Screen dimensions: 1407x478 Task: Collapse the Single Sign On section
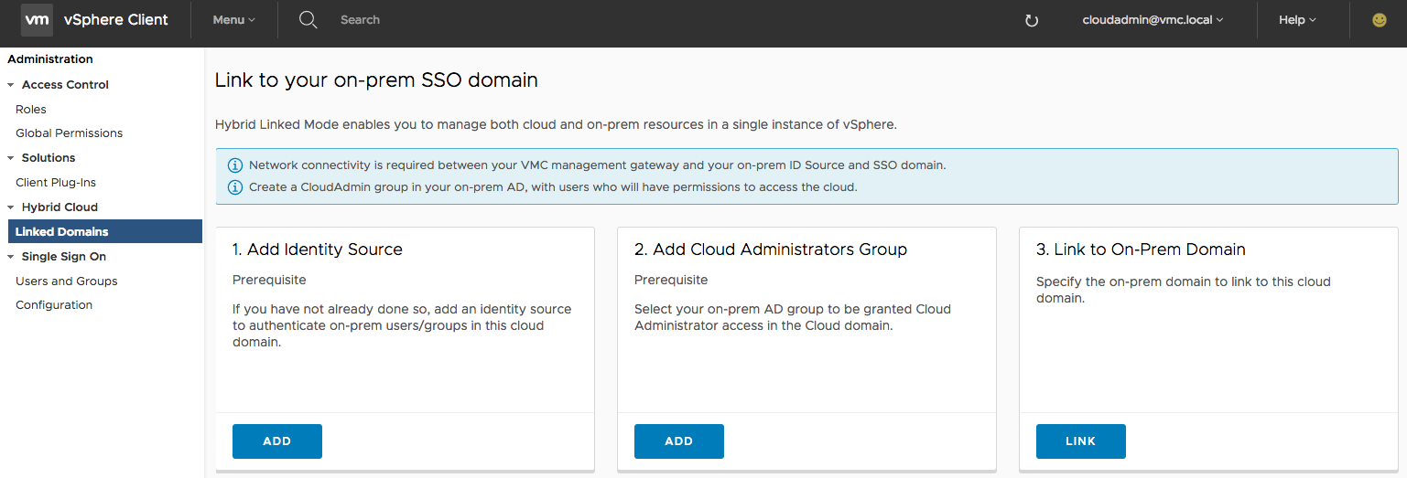(x=11, y=257)
